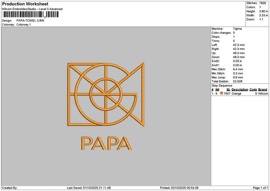Click the Description column header
Viewport: 270px width, 191px height.
(240, 90)
